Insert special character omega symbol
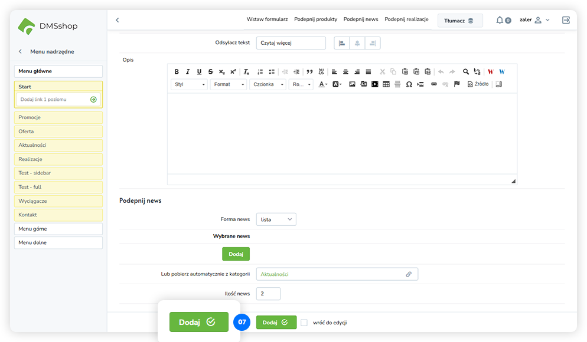Image resolution: width=587 pixels, height=342 pixels. [409, 84]
